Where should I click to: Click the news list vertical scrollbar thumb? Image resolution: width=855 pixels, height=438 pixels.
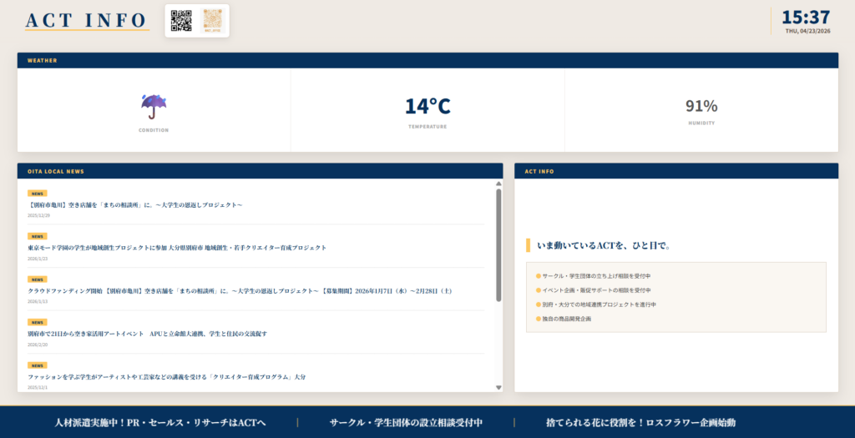pos(498,244)
